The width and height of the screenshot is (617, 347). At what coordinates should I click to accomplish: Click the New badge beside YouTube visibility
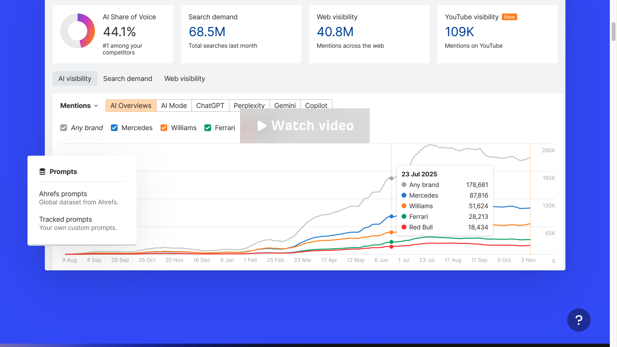tap(510, 17)
